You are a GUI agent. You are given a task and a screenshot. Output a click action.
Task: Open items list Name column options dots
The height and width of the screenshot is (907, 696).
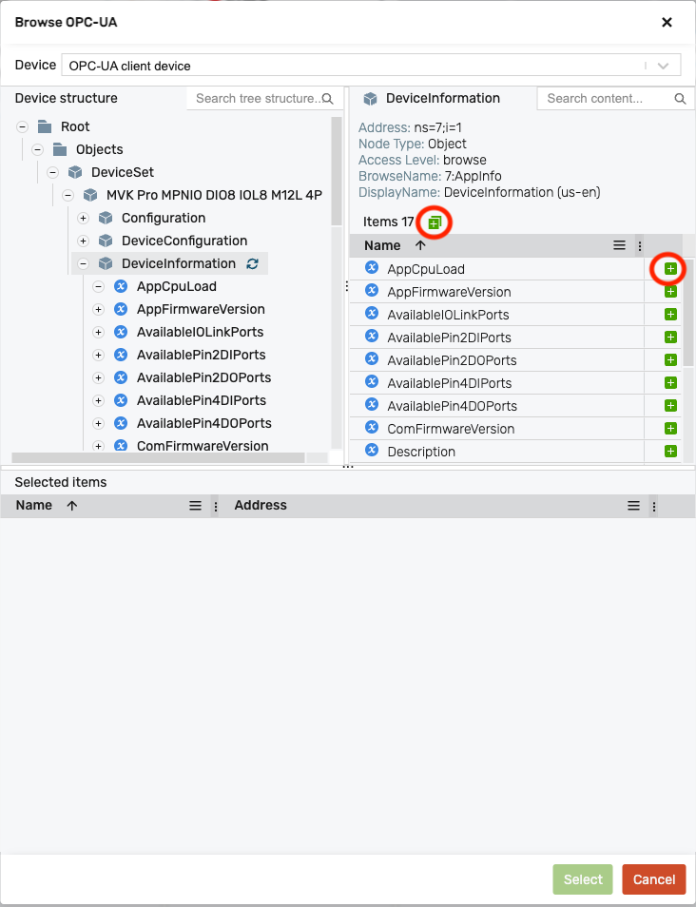click(x=639, y=246)
